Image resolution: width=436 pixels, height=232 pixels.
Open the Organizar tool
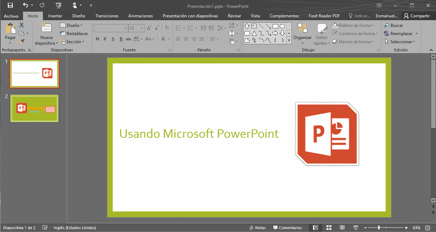[x=302, y=34]
